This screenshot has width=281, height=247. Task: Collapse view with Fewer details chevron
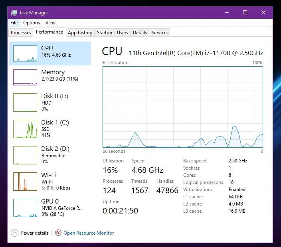click(15, 233)
